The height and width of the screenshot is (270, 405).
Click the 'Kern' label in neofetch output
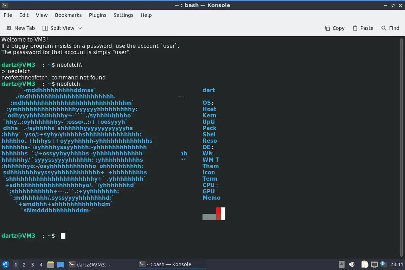(x=210, y=116)
